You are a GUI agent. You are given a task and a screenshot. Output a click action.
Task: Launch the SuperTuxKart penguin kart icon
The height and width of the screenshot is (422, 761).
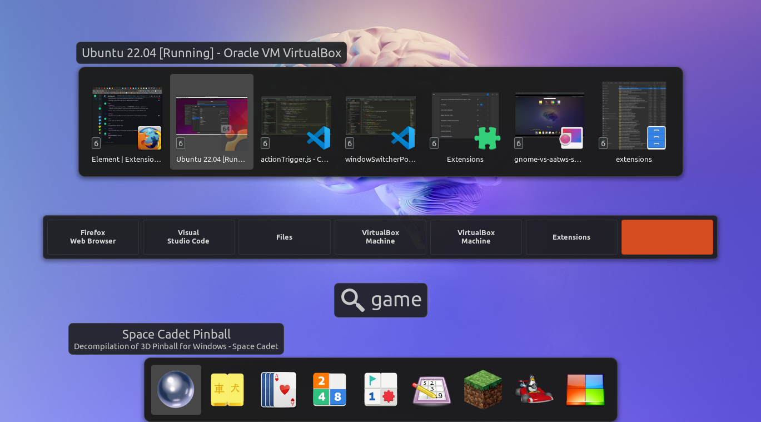(x=534, y=389)
